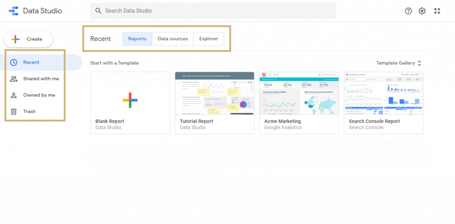The height and width of the screenshot is (224, 455).
Task: Click the person icon beside Owned by me
Action: 14,95
